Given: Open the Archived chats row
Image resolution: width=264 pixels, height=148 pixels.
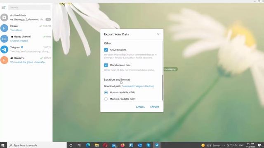Looking at the screenshot, I should 26,17.
